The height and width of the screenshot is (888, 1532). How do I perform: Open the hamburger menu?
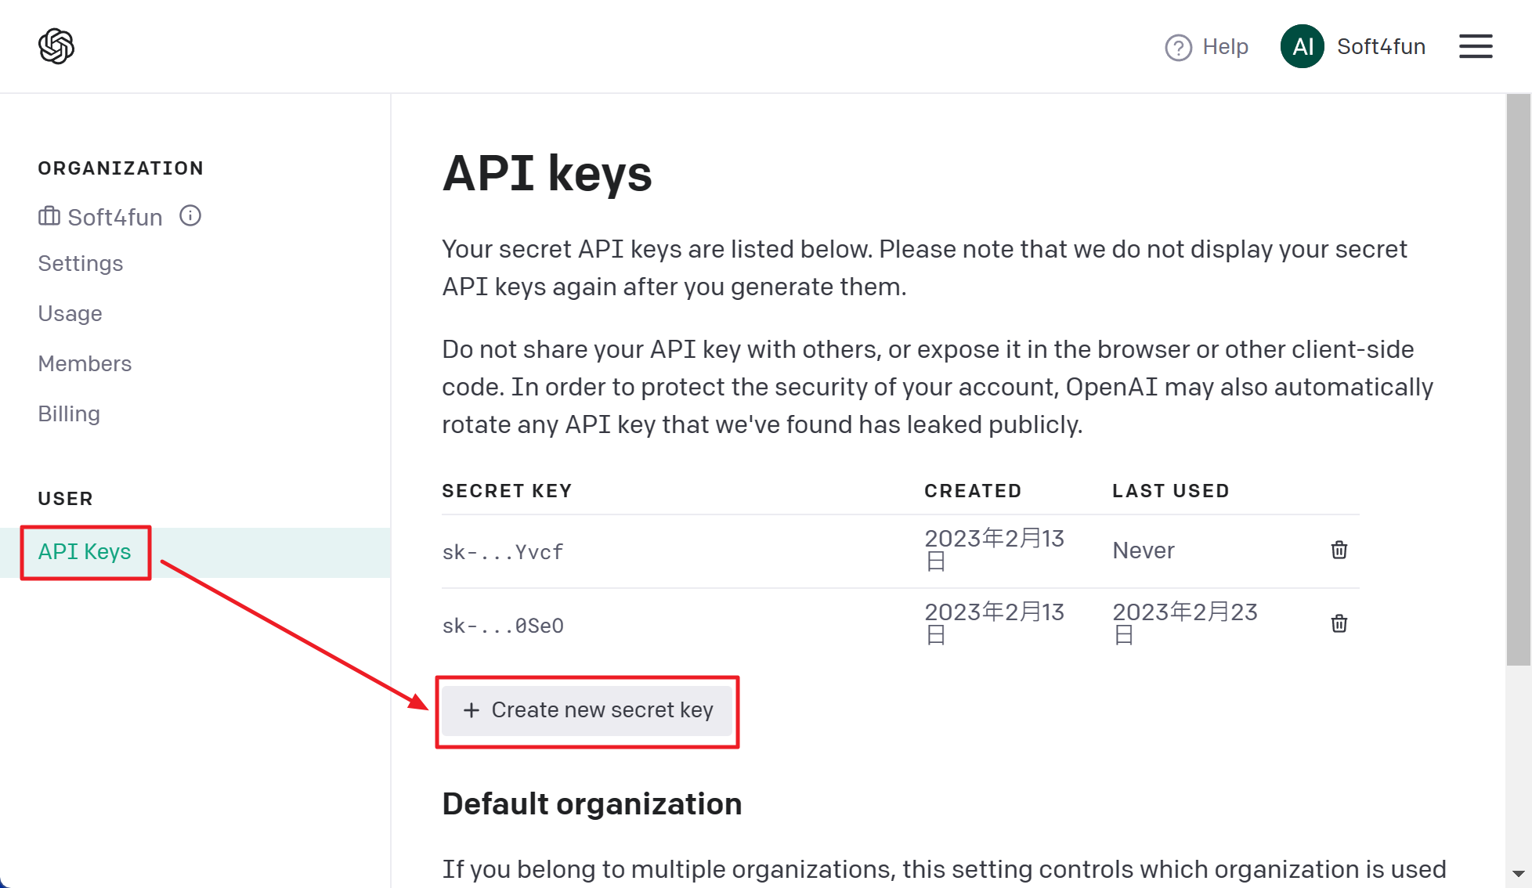[1476, 46]
